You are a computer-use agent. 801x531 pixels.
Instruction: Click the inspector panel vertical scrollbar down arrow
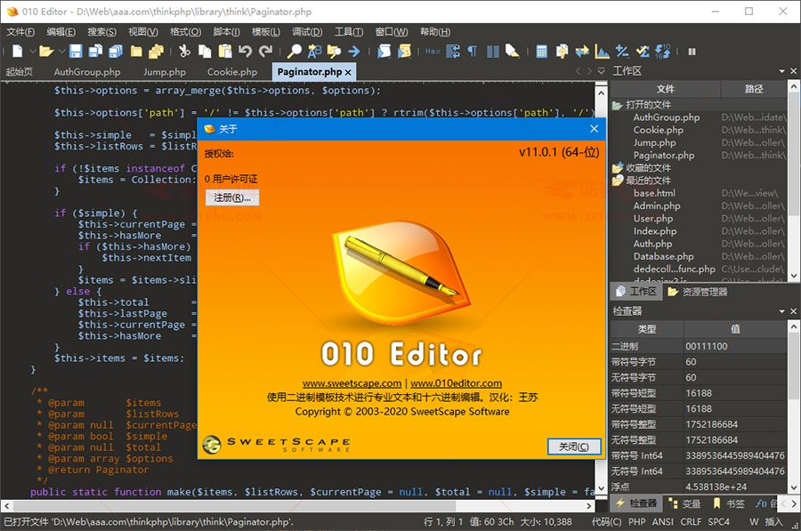793,488
